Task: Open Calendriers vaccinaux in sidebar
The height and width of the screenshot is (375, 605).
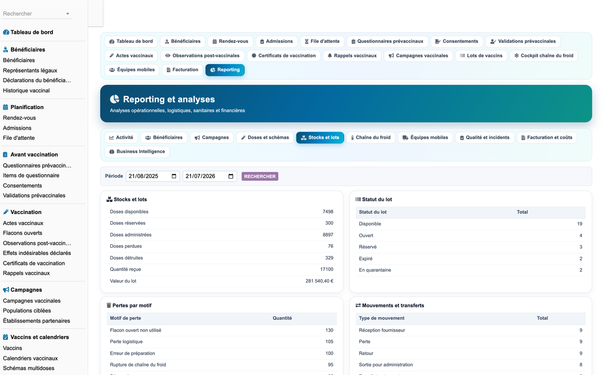Action: (x=30, y=358)
